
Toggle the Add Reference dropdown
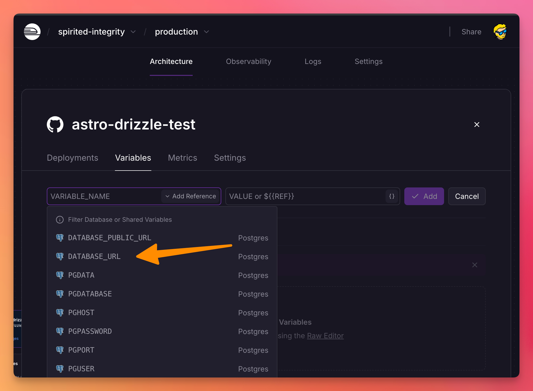pyautogui.click(x=191, y=196)
